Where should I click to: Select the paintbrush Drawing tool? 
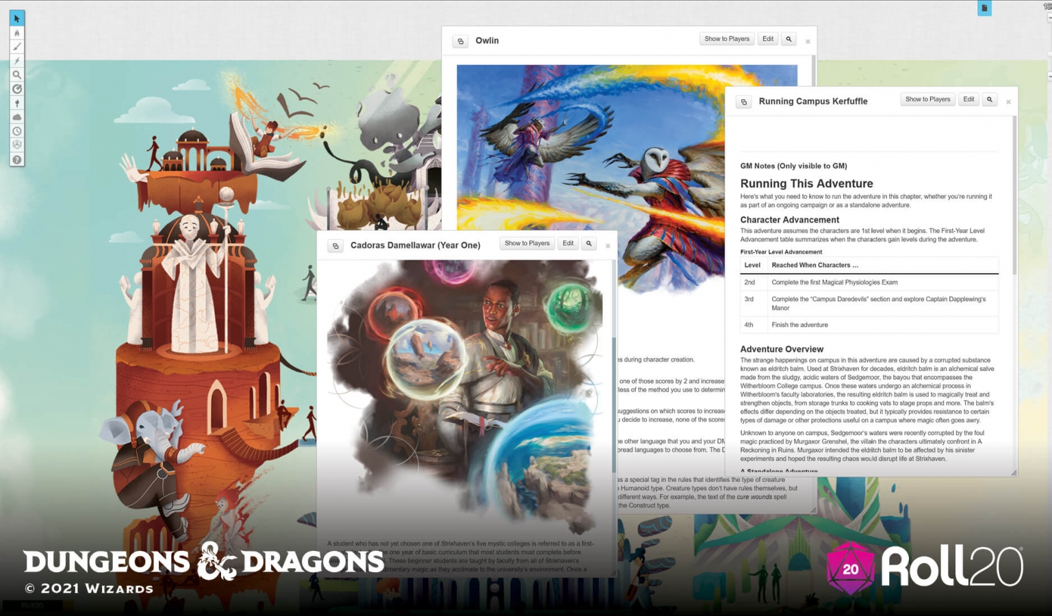pos(17,47)
